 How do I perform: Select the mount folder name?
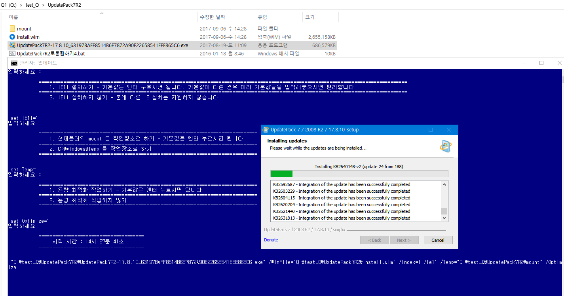[x=24, y=28]
